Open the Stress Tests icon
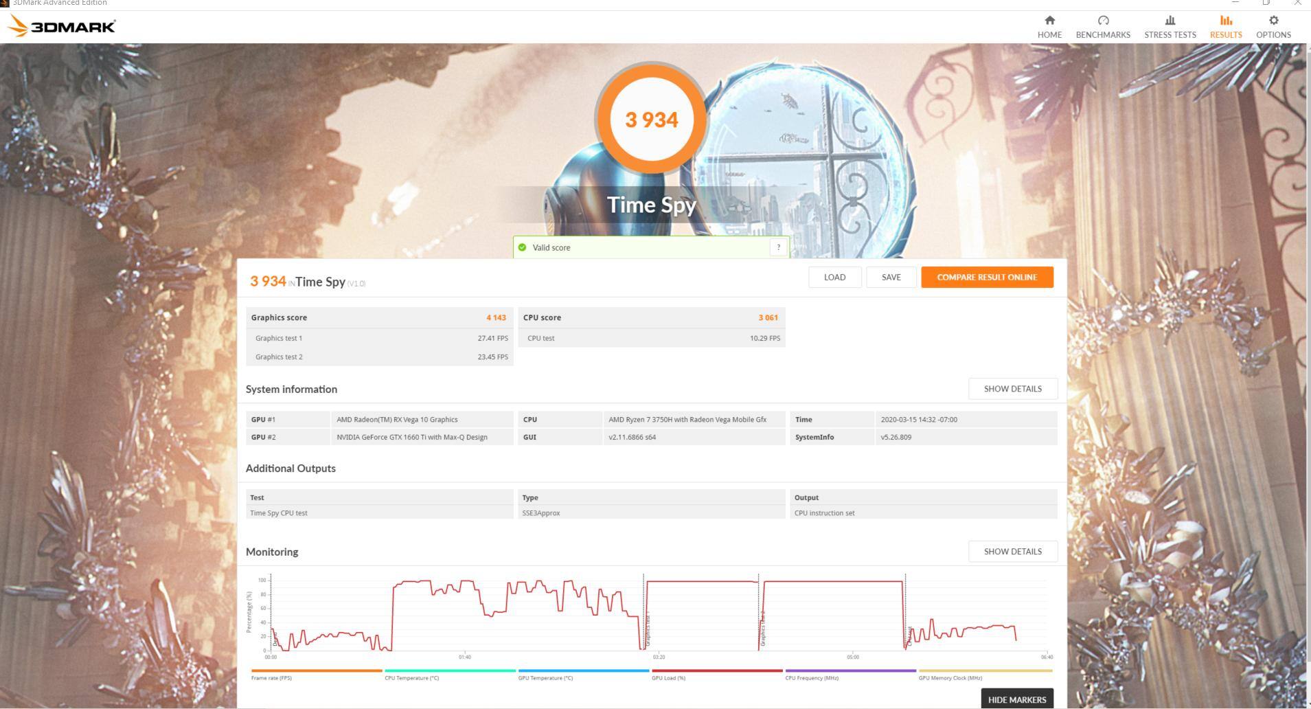 pos(1170,21)
